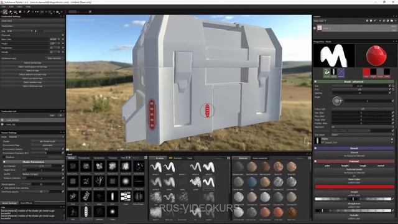Rotate brush using Angle dial
The image size is (398, 224).
[x=337, y=101]
